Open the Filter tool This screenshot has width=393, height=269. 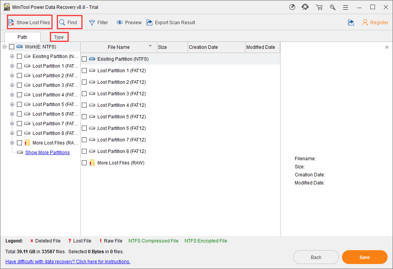pos(99,23)
